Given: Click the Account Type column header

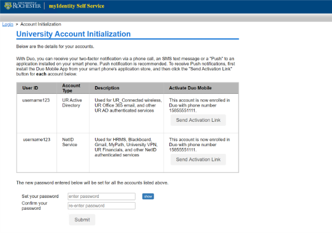Looking at the screenshot, I should [71, 88].
